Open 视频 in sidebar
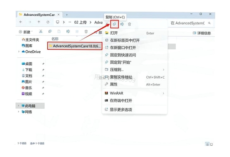The image size is (230, 157). [27, 94]
